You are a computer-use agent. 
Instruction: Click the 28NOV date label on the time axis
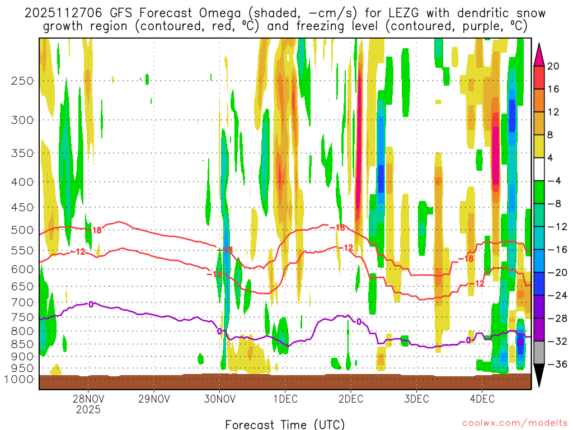[x=88, y=399]
